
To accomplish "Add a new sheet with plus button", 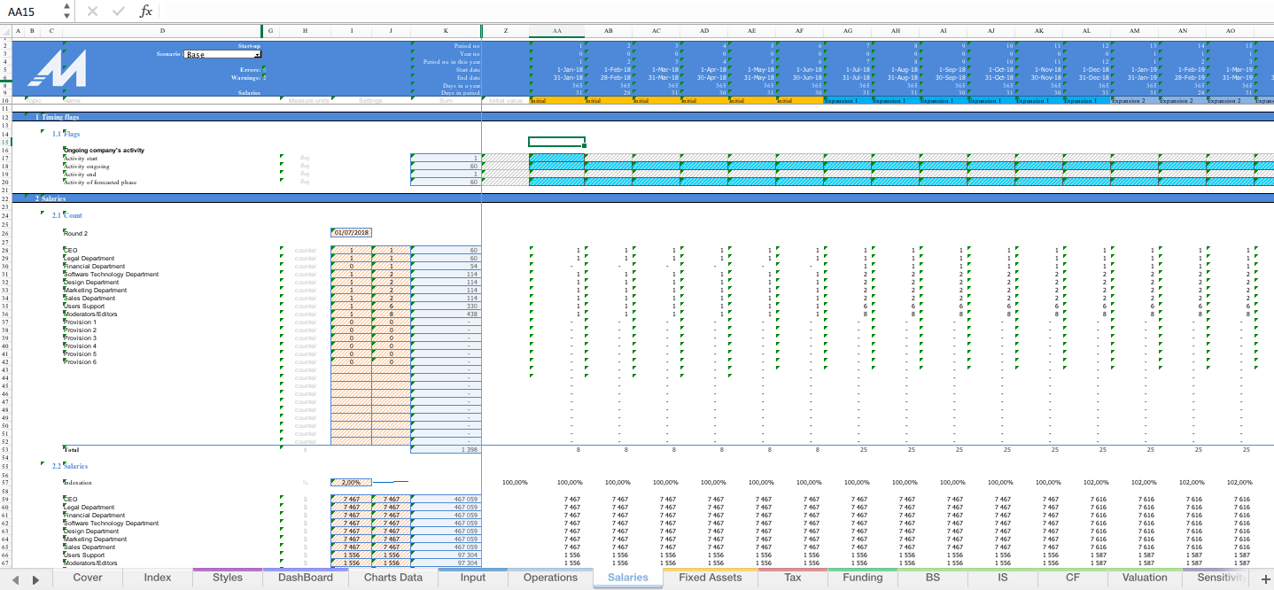I will [1265, 578].
